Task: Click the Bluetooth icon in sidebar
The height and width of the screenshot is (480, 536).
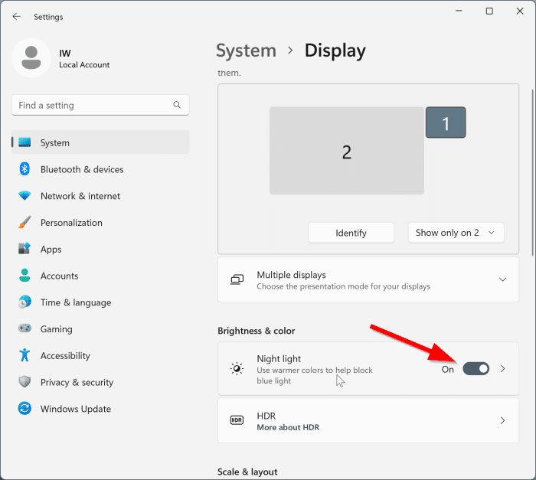Action: 25,169
